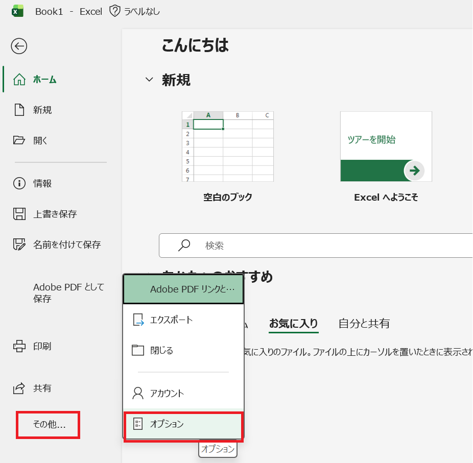Click ラベルなし label text in title bar
Screen dimensions: 473x463
(142, 11)
